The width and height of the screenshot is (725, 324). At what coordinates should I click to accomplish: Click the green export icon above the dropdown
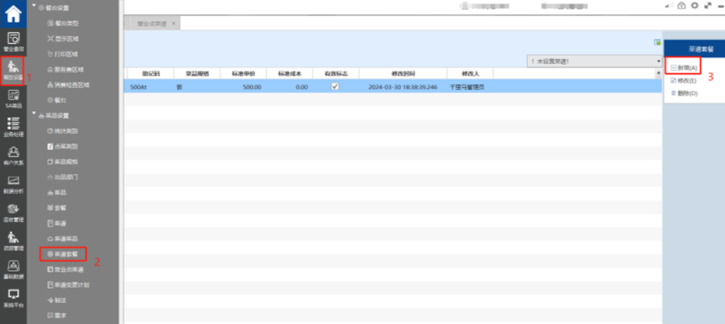pos(657,42)
